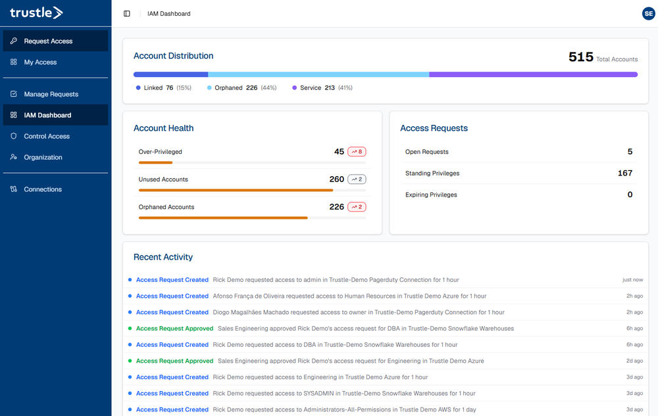Open the IAM Dashboard grid icon
Image resolution: width=658 pixels, height=416 pixels.
click(x=13, y=115)
